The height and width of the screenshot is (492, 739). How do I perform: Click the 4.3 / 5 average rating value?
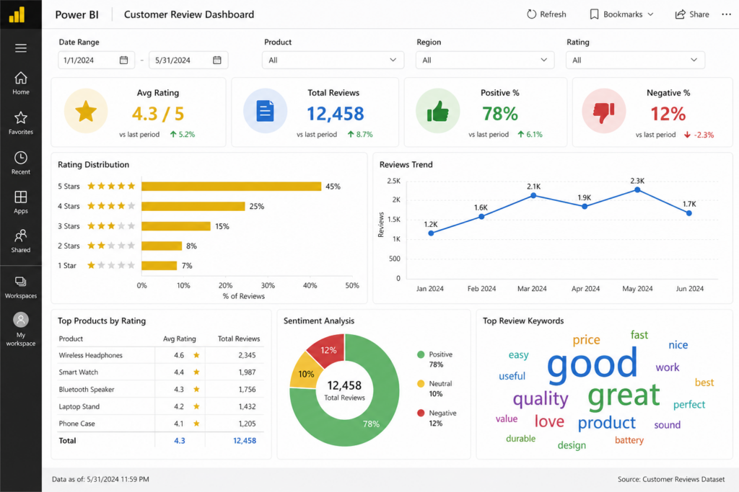[x=158, y=113]
